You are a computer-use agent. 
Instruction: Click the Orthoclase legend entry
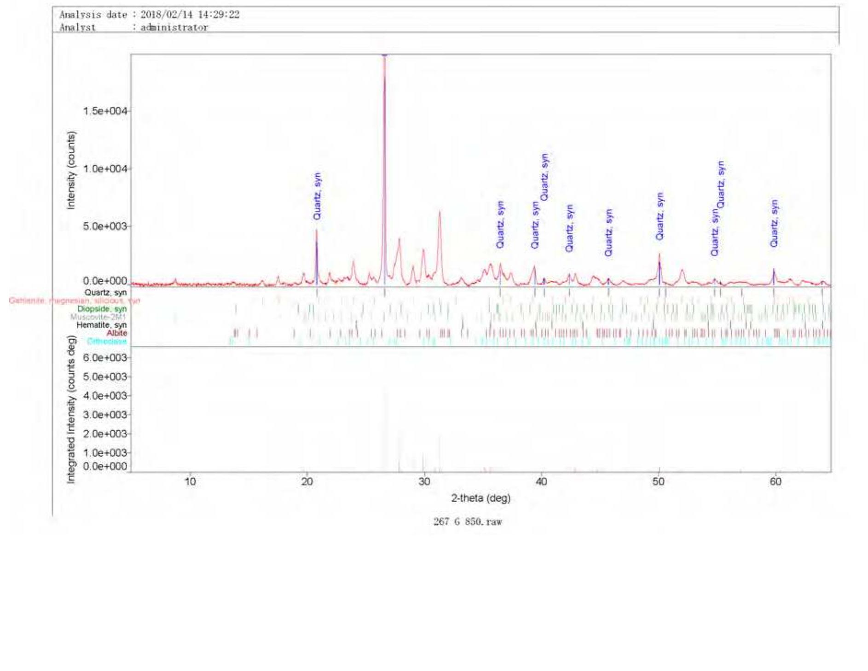tap(106, 341)
